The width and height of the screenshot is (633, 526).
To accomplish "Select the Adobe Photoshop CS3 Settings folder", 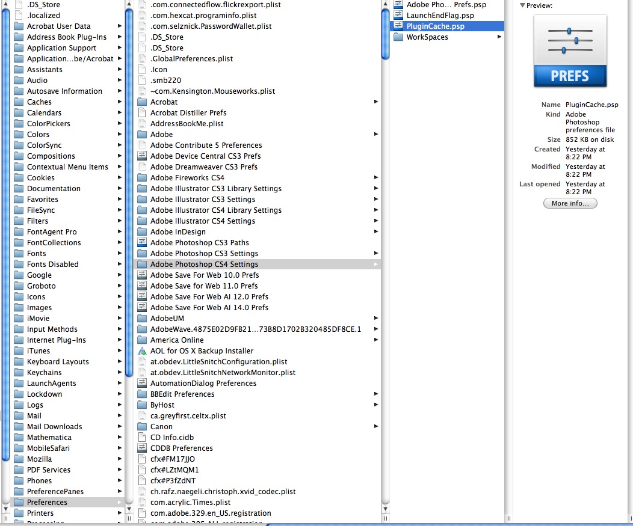I will point(204,254).
